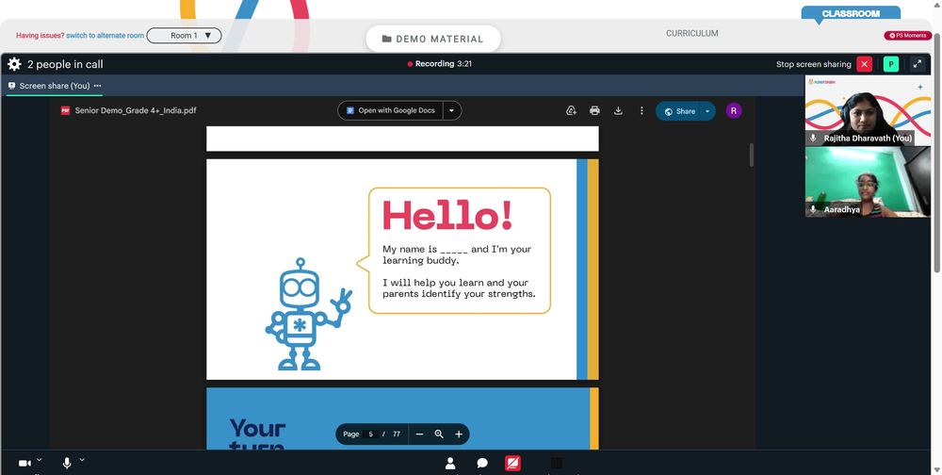This screenshot has width=942, height=475.
Task: Open the purple R account avatar
Action: pos(734,110)
